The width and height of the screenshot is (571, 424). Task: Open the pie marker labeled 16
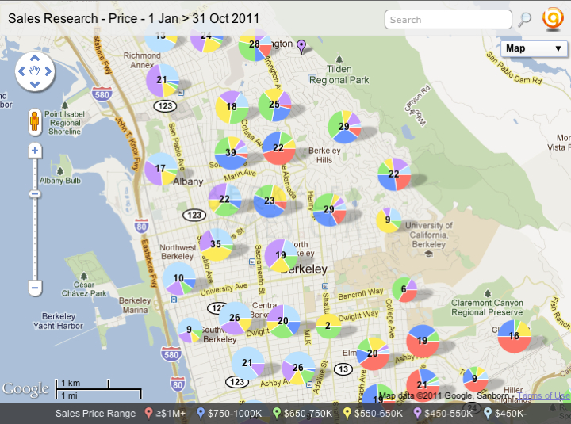click(x=514, y=336)
